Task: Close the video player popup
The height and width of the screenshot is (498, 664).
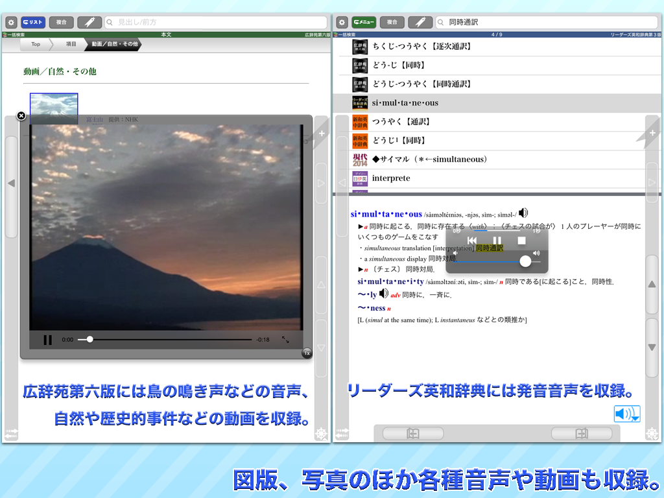Action: tap(21, 115)
